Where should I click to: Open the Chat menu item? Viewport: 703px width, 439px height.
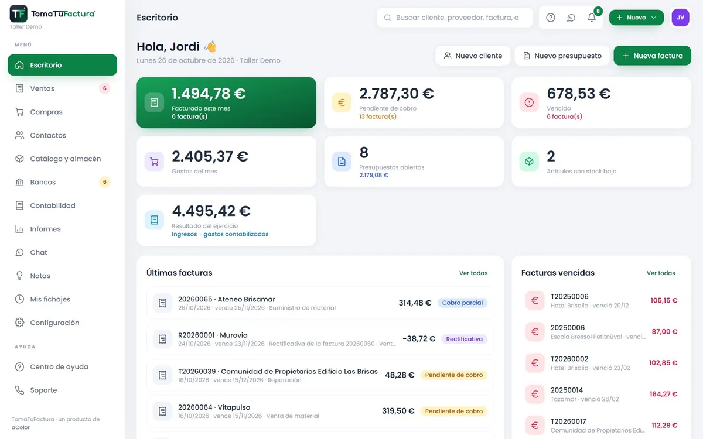(x=62, y=252)
